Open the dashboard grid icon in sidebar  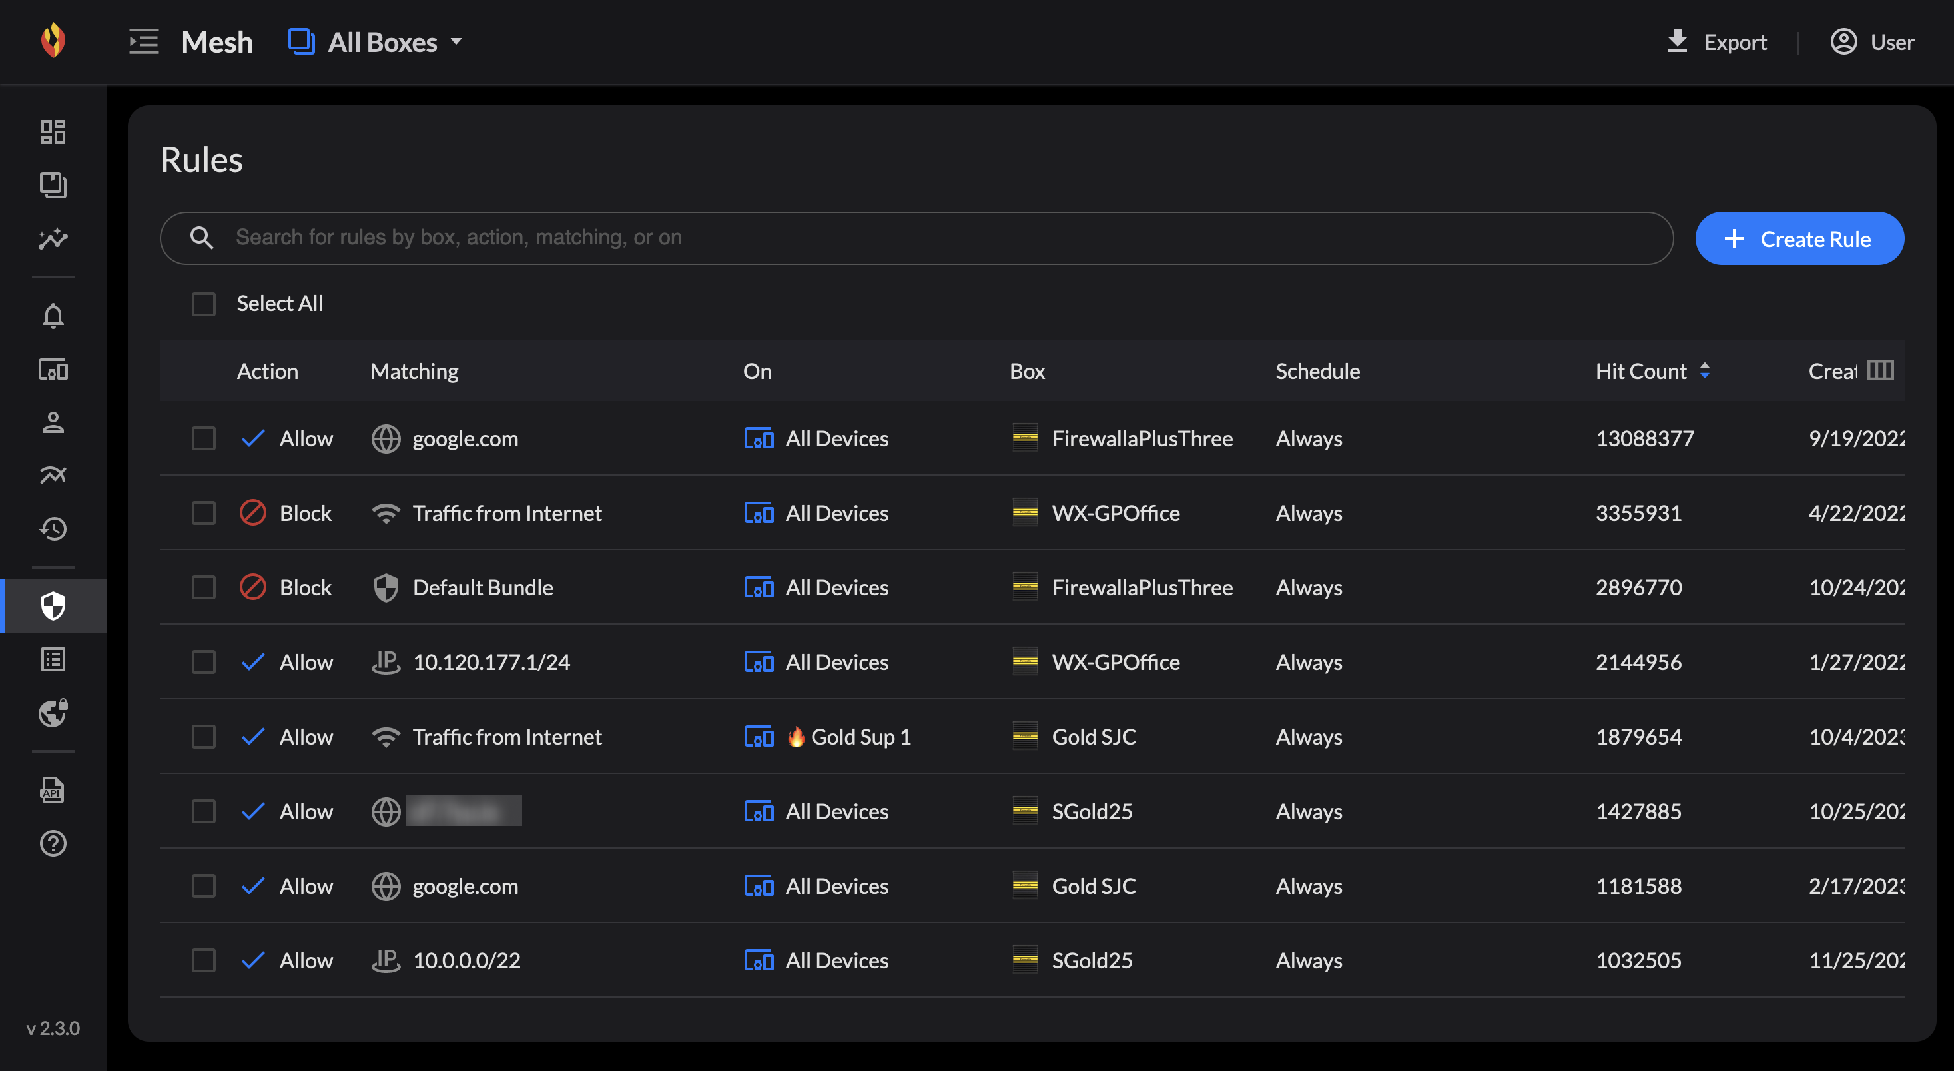[x=53, y=132]
